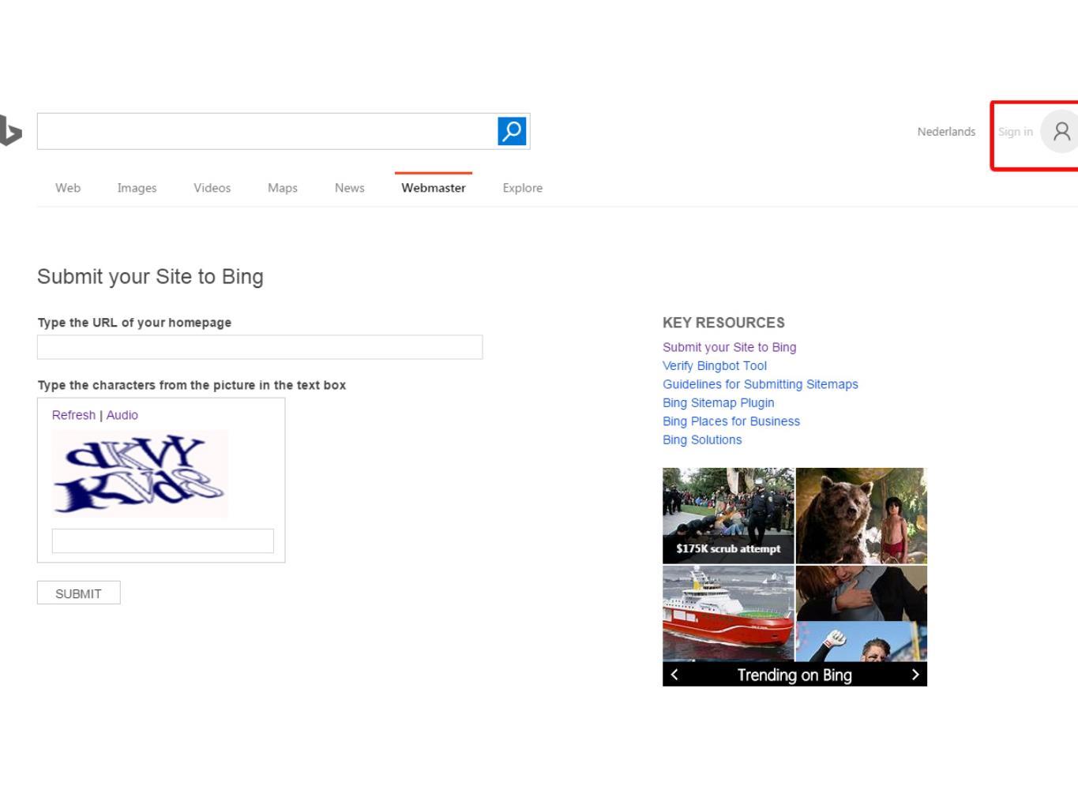The image size is (1078, 808).
Task: Focus the Bing search box
Action: coord(267,131)
